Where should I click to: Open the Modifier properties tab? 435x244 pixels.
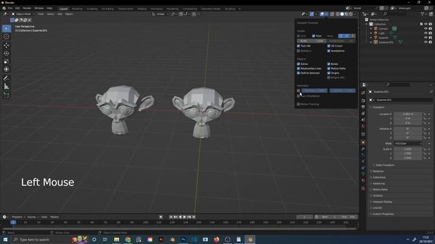tap(363, 149)
